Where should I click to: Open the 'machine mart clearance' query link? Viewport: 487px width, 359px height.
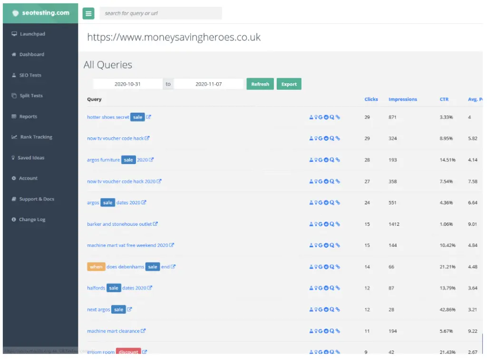113,331
